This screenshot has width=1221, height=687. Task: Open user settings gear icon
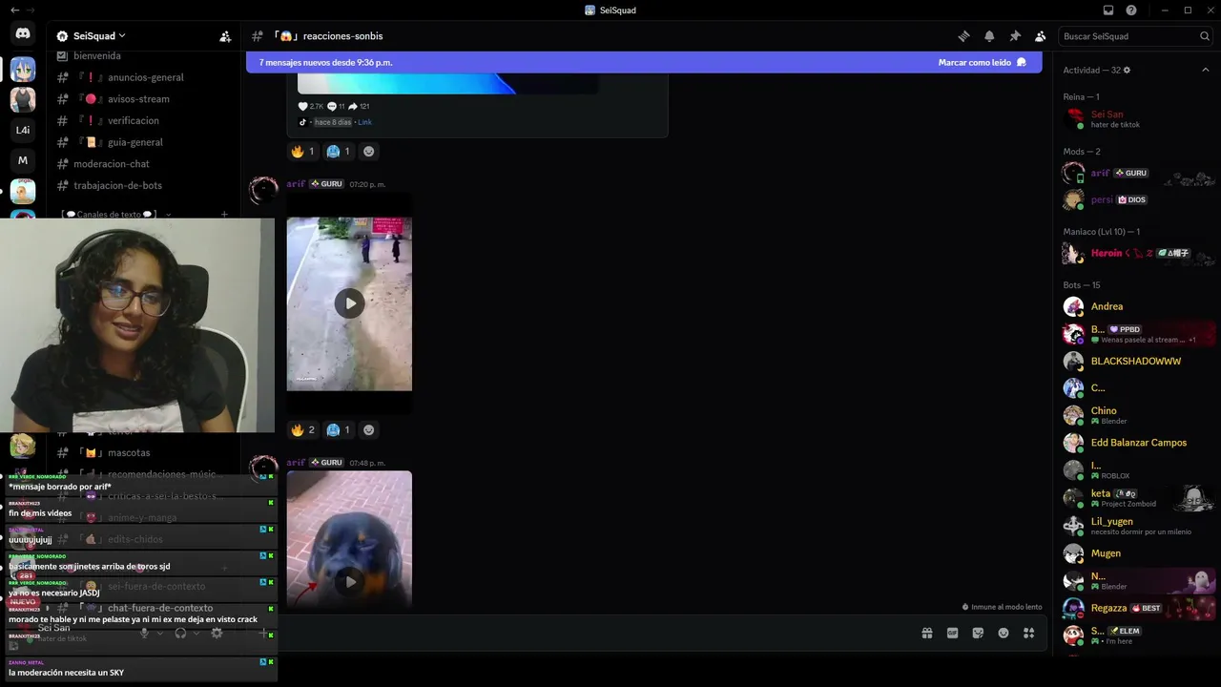217,633
